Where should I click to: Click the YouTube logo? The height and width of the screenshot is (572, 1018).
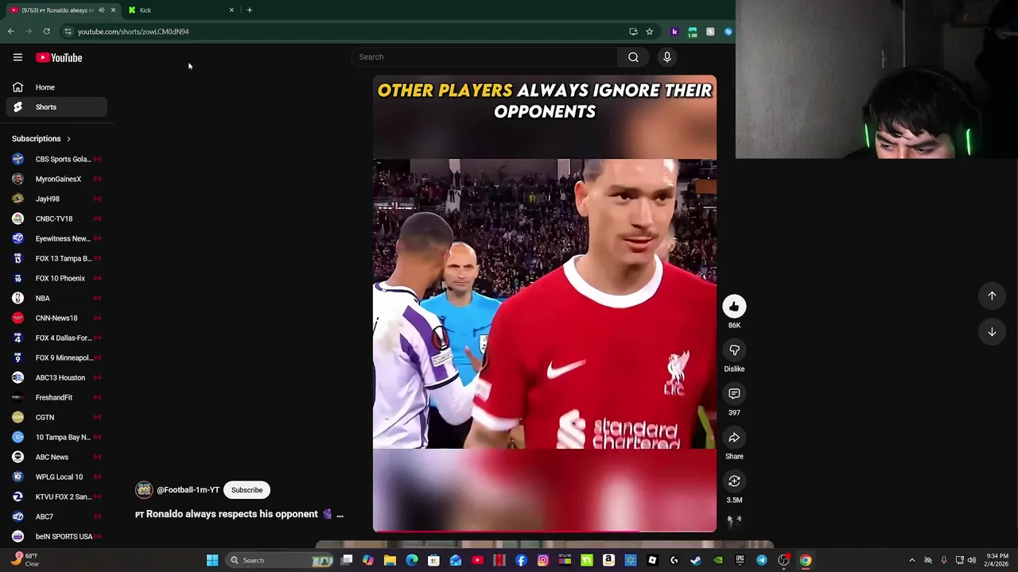click(59, 57)
